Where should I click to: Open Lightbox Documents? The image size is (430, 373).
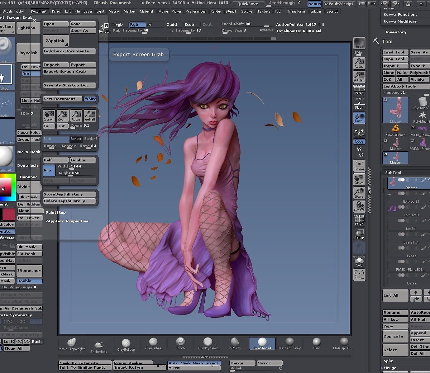(x=70, y=51)
